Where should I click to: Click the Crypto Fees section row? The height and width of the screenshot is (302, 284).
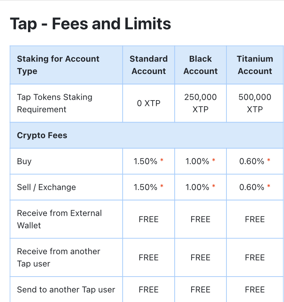pyautogui.click(x=147, y=135)
